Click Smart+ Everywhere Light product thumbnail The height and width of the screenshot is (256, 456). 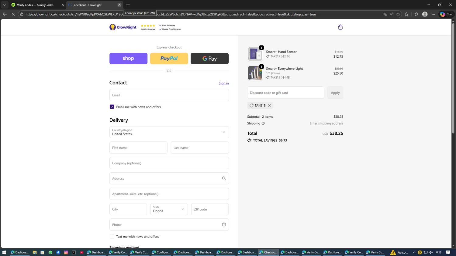tap(255, 73)
